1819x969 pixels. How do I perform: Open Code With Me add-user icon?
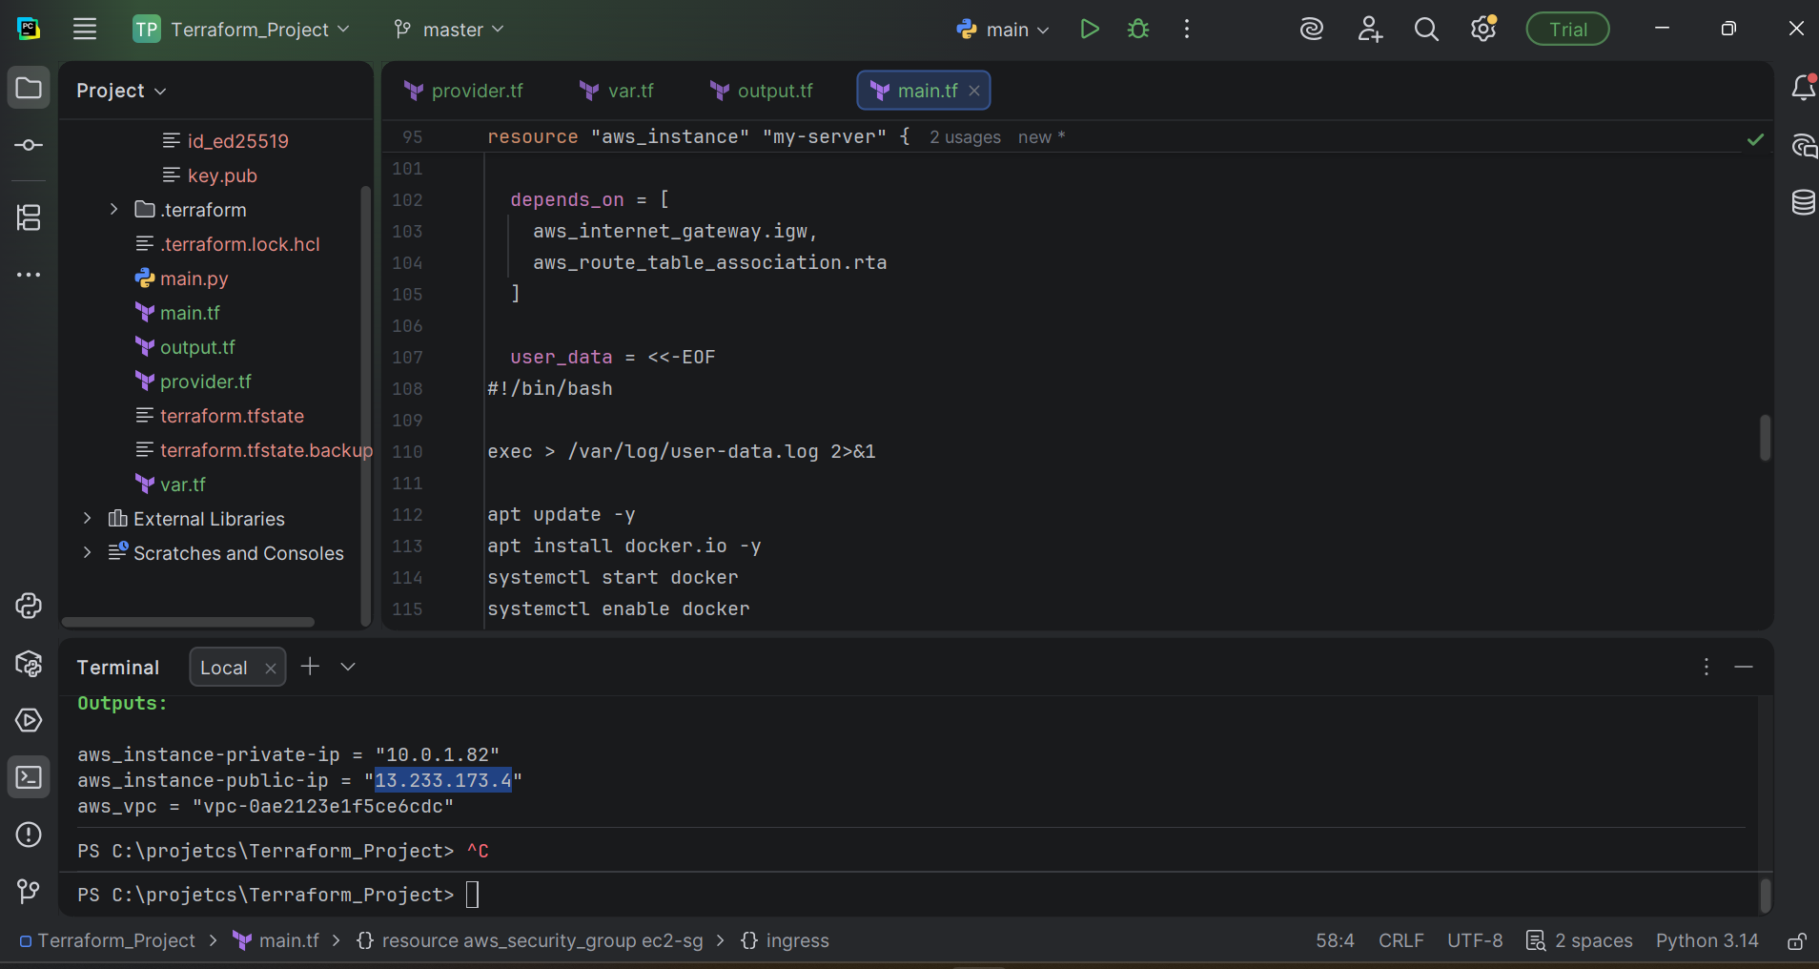1370,30
